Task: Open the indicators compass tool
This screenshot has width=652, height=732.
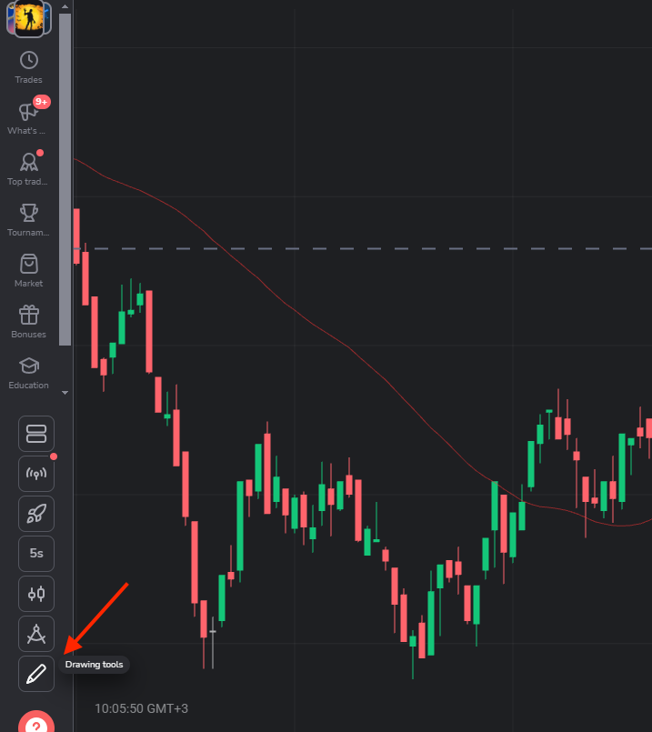Action: pos(36,634)
